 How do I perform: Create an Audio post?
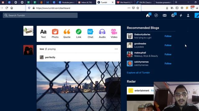pyautogui.click(x=102, y=34)
